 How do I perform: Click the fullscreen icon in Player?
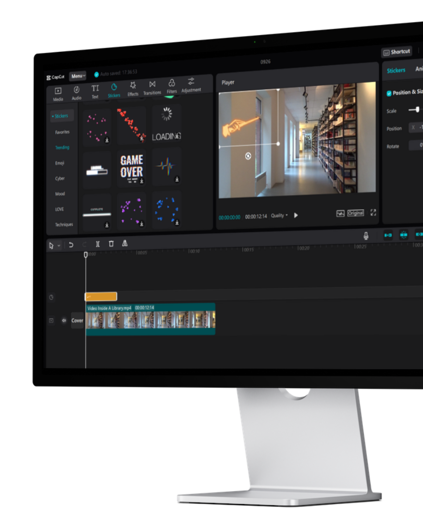tap(373, 212)
